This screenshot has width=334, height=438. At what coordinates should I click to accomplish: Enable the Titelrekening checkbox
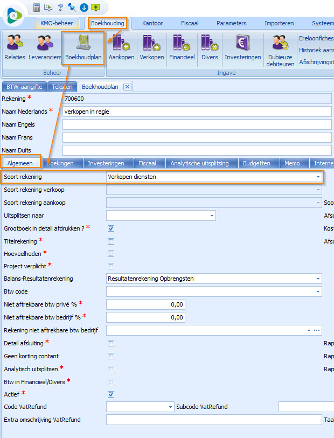[111, 241]
